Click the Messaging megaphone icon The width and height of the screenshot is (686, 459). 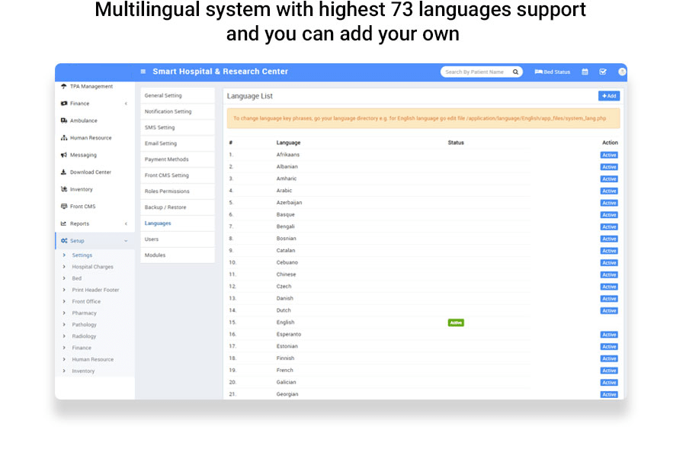(x=64, y=155)
